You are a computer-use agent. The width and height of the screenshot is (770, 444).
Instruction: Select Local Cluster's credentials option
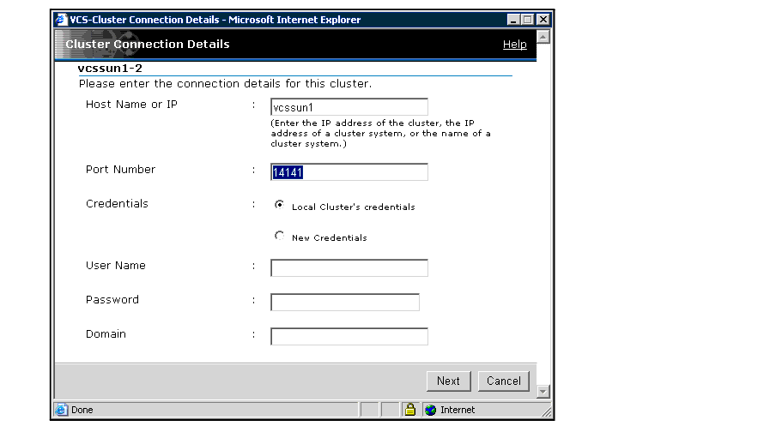279,205
